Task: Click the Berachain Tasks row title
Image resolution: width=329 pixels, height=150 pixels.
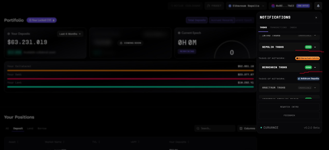Action: (275, 67)
